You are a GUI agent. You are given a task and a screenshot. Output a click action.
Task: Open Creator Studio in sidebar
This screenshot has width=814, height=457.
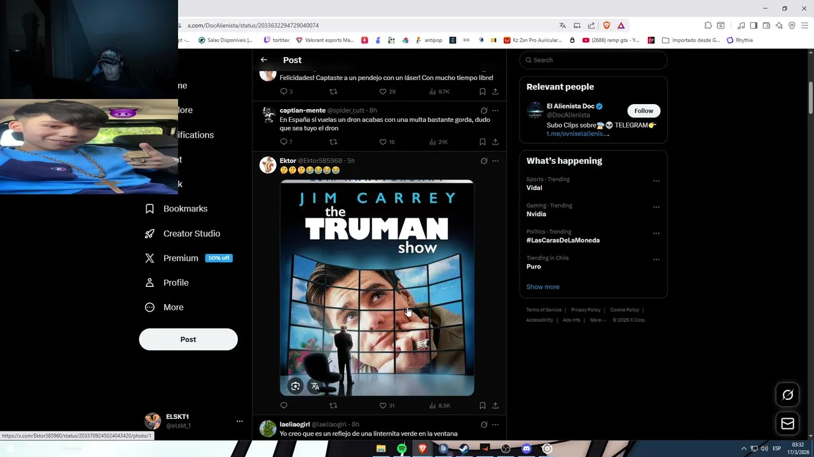click(x=183, y=234)
